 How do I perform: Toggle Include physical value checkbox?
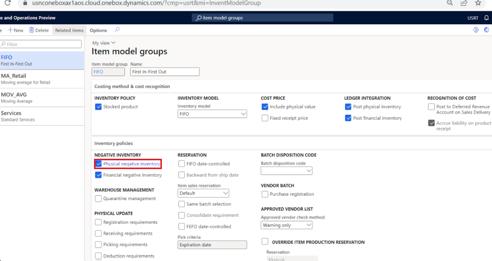265,107
